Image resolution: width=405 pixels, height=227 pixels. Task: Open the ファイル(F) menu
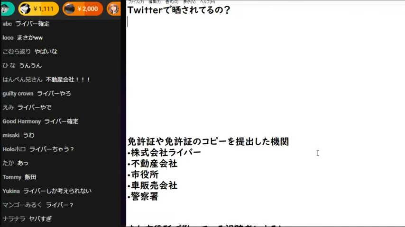pyautogui.click(x=136, y=2)
